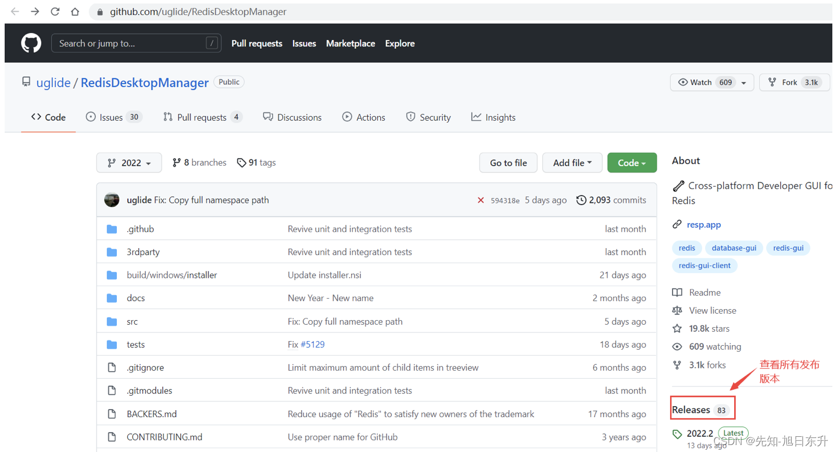Go back with the browser back arrow
Image resolution: width=837 pixels, height=452 pixels.
tap(15, 12)
